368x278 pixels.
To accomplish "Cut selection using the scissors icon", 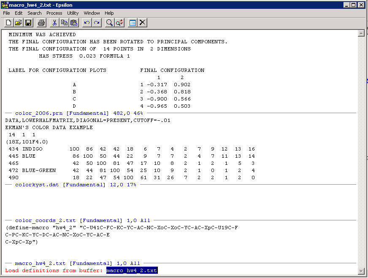I will (x=54, y=23).
